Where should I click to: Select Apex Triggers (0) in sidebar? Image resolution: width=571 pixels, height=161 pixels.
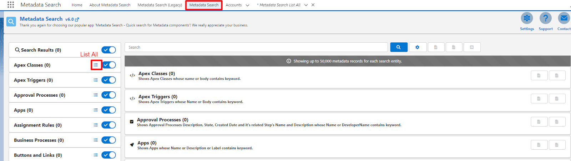(x=33, y=80)
